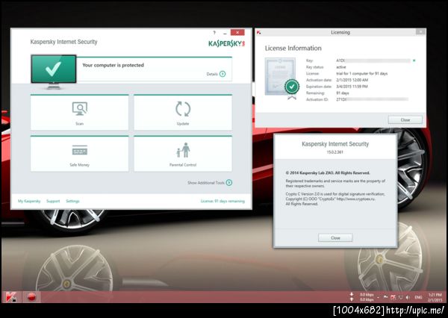Click the network tray icon

tap(400, 297)
